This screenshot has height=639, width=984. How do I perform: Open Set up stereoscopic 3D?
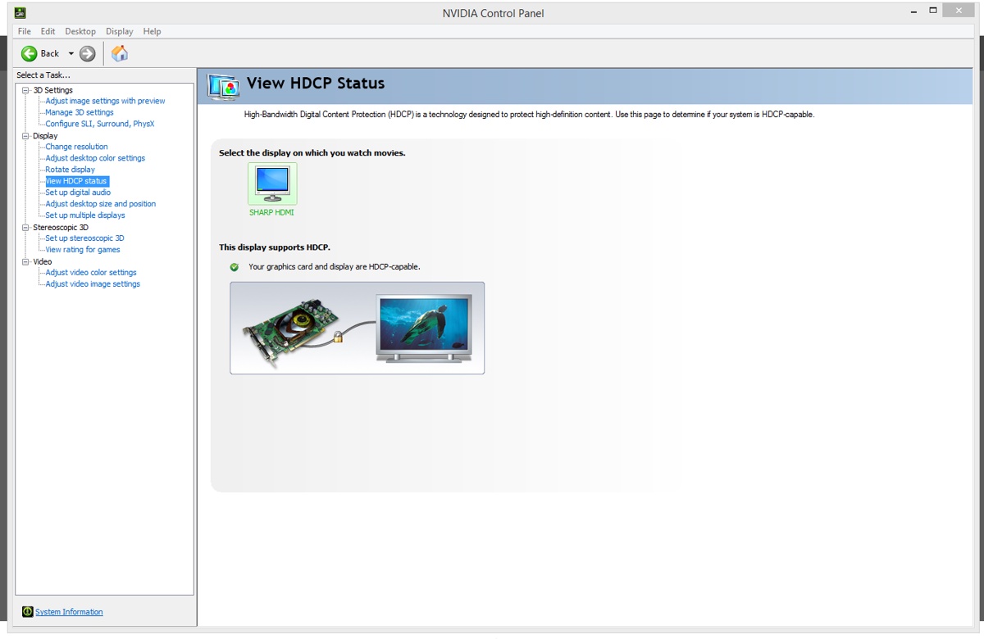(x=84, y=238)
